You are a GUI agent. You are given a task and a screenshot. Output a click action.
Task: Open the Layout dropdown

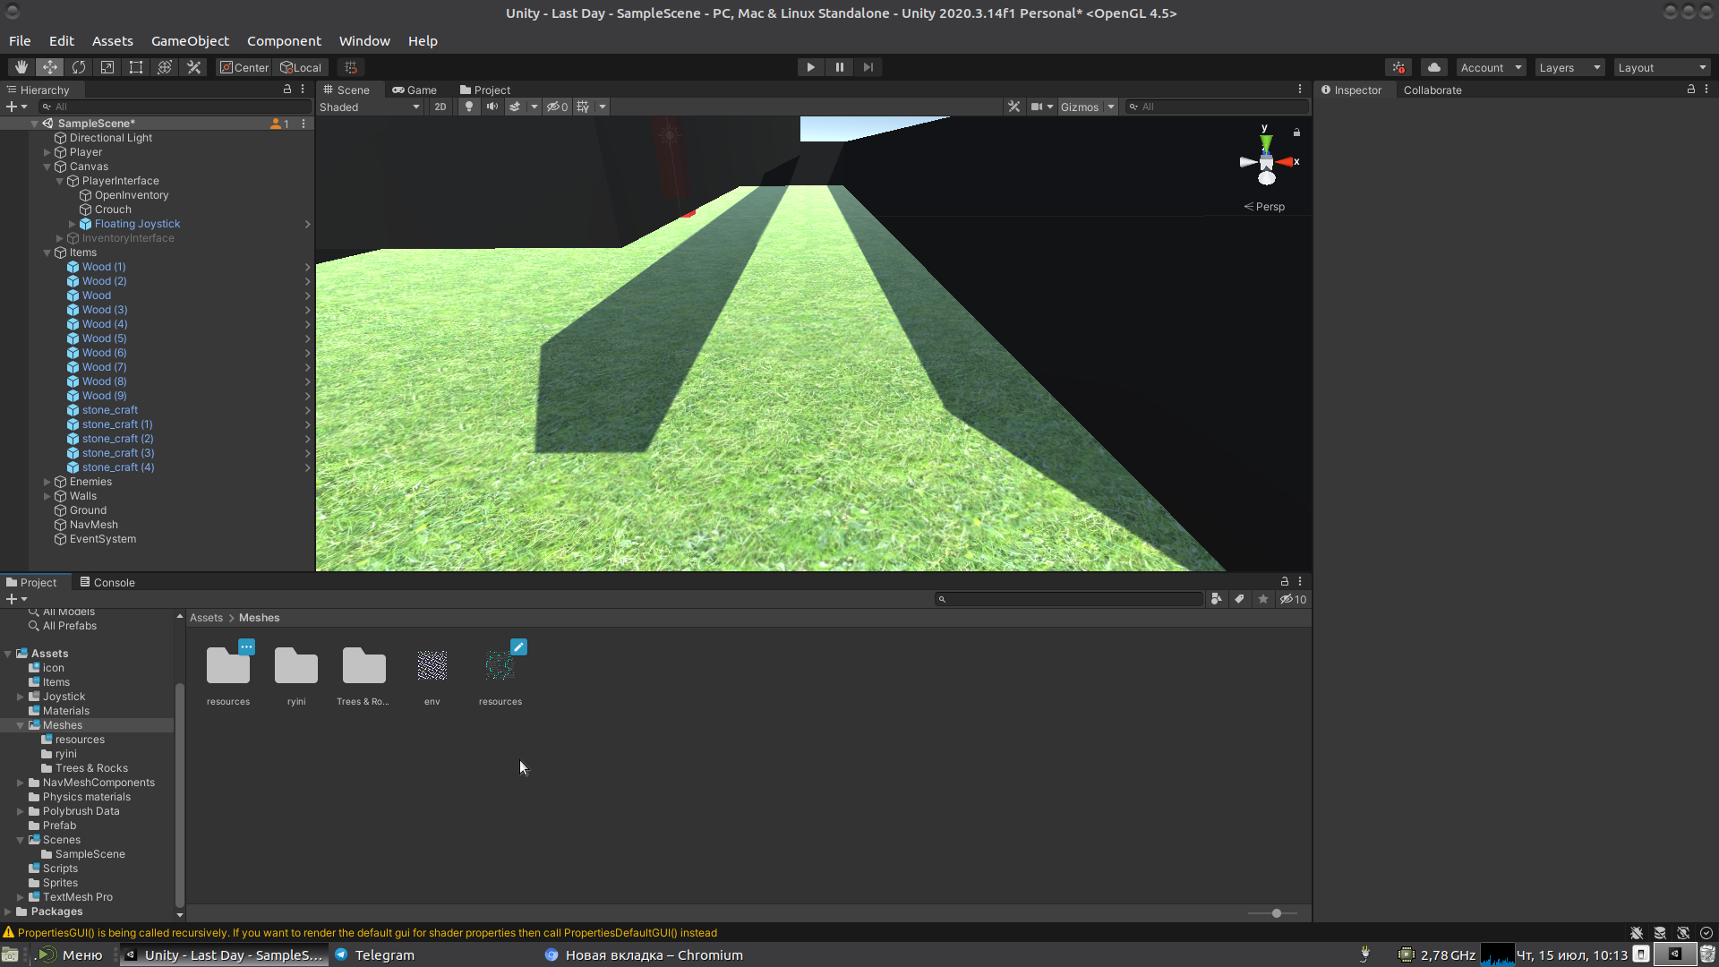tap(1663, 67)
